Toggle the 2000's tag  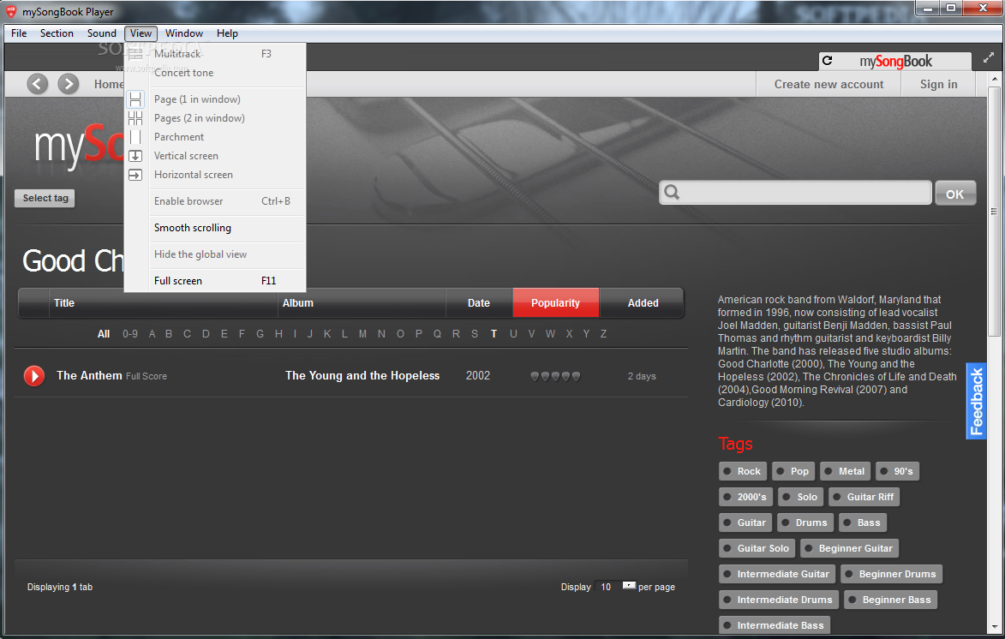(745, 497)
